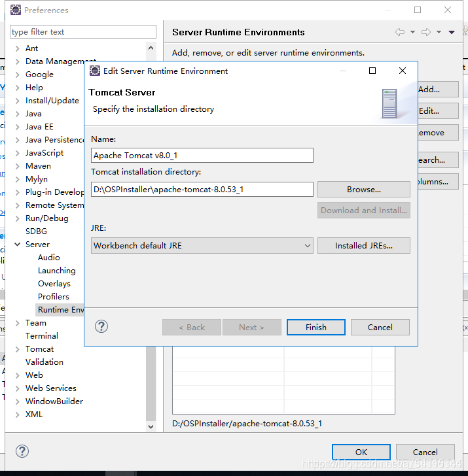The width and height of the screenshot is (468, 476).
Task: Select Runtime Environments tree item
Action: (x=60, y=310)
